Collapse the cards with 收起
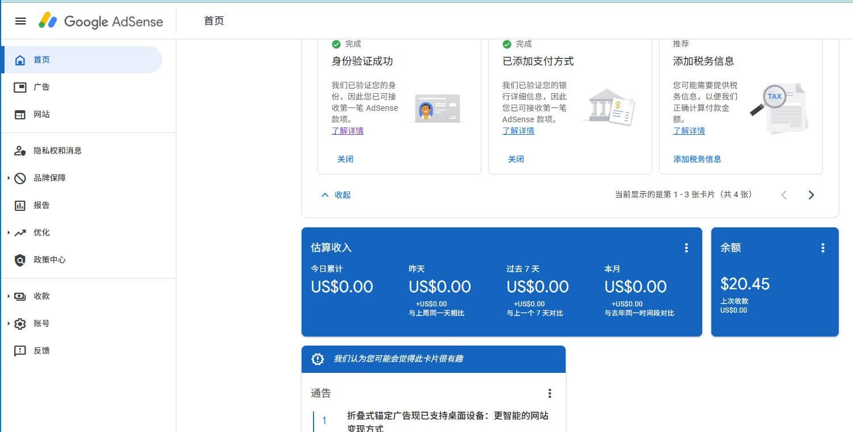Image resolution: width=853 pixels, height=432 pixels. tap(336, 195)
